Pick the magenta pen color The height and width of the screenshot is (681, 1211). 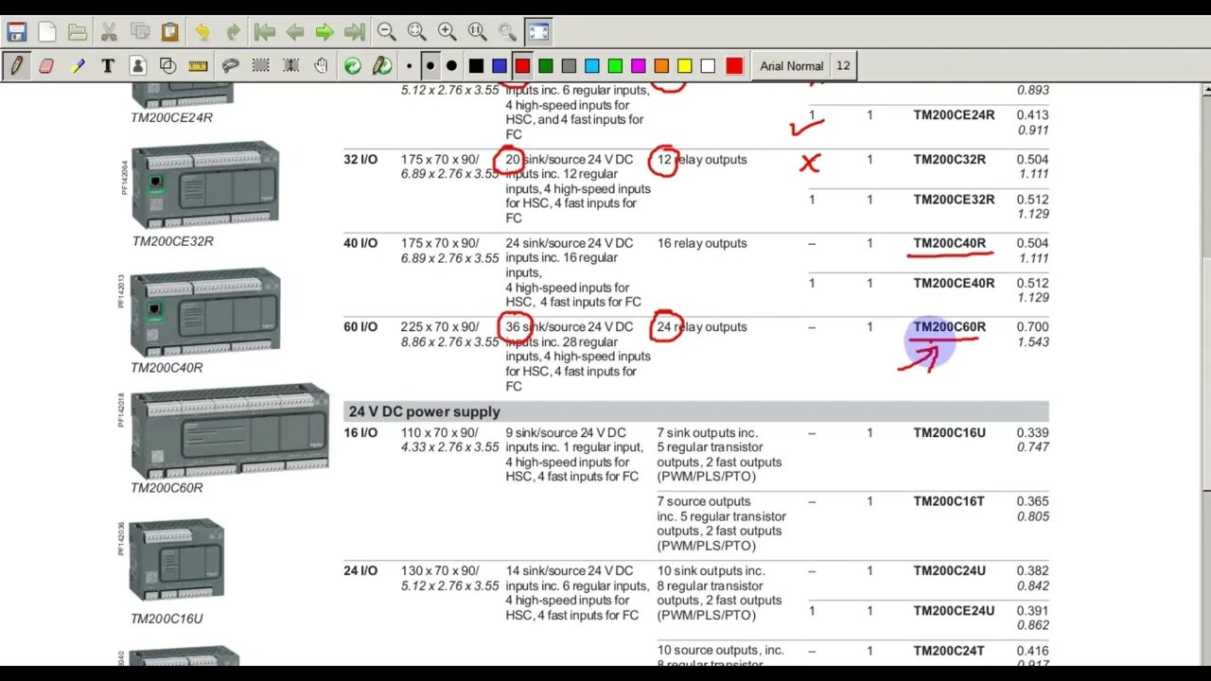tap(638, 65)
